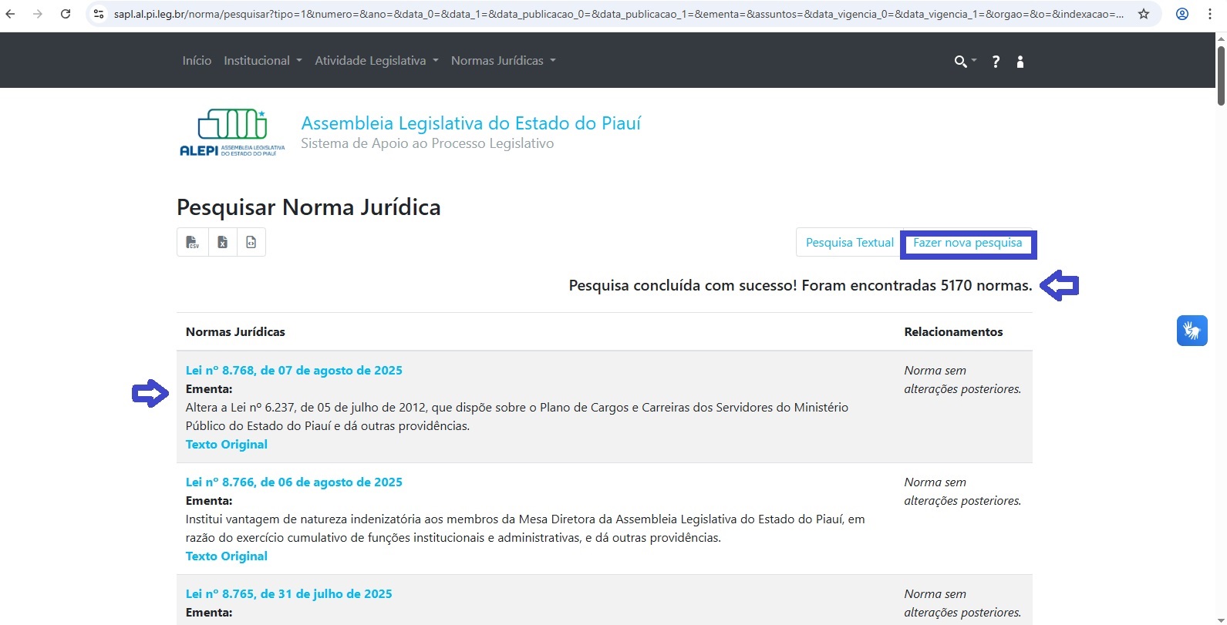Reload the page in the browser
Screen dimensions: 1227x625
tap(66, 14)
